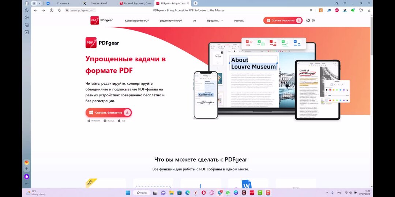
Task: Open the play icon in browser sidebar
Action: click(x=27, y=18)
